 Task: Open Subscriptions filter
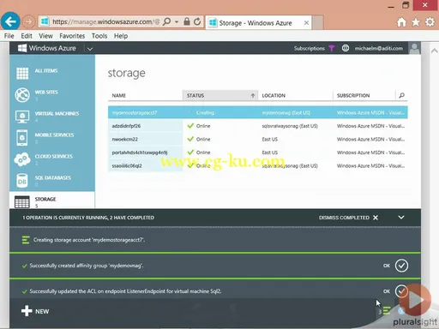314,48
